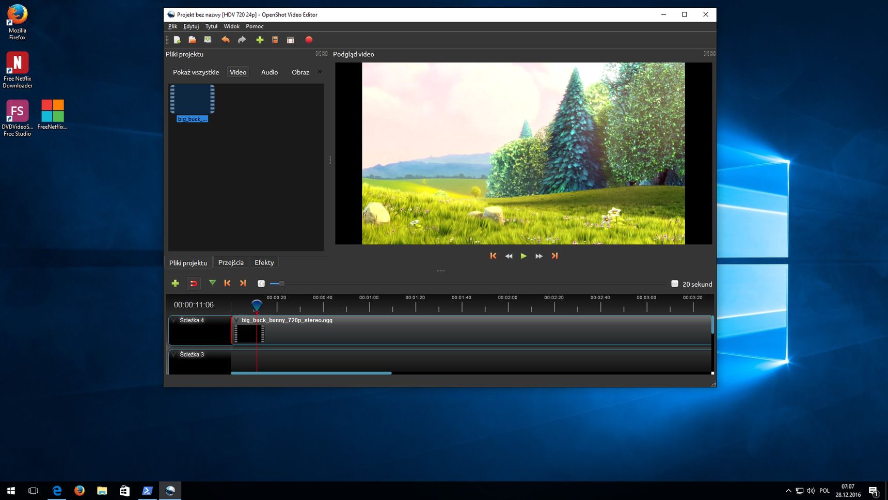Click the zoom-in icon beside 20 sekund

674,284
